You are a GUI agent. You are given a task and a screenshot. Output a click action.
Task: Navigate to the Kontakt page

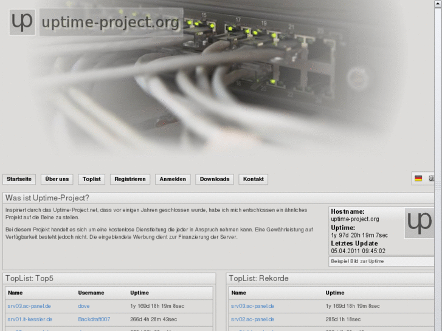[254, 179]
